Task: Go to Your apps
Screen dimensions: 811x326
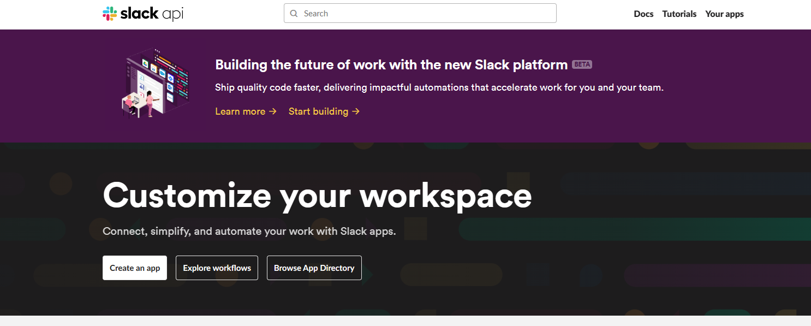Action: point(724,14)
